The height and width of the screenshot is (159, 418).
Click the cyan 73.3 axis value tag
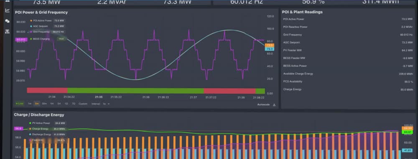[x=270, y=49]
